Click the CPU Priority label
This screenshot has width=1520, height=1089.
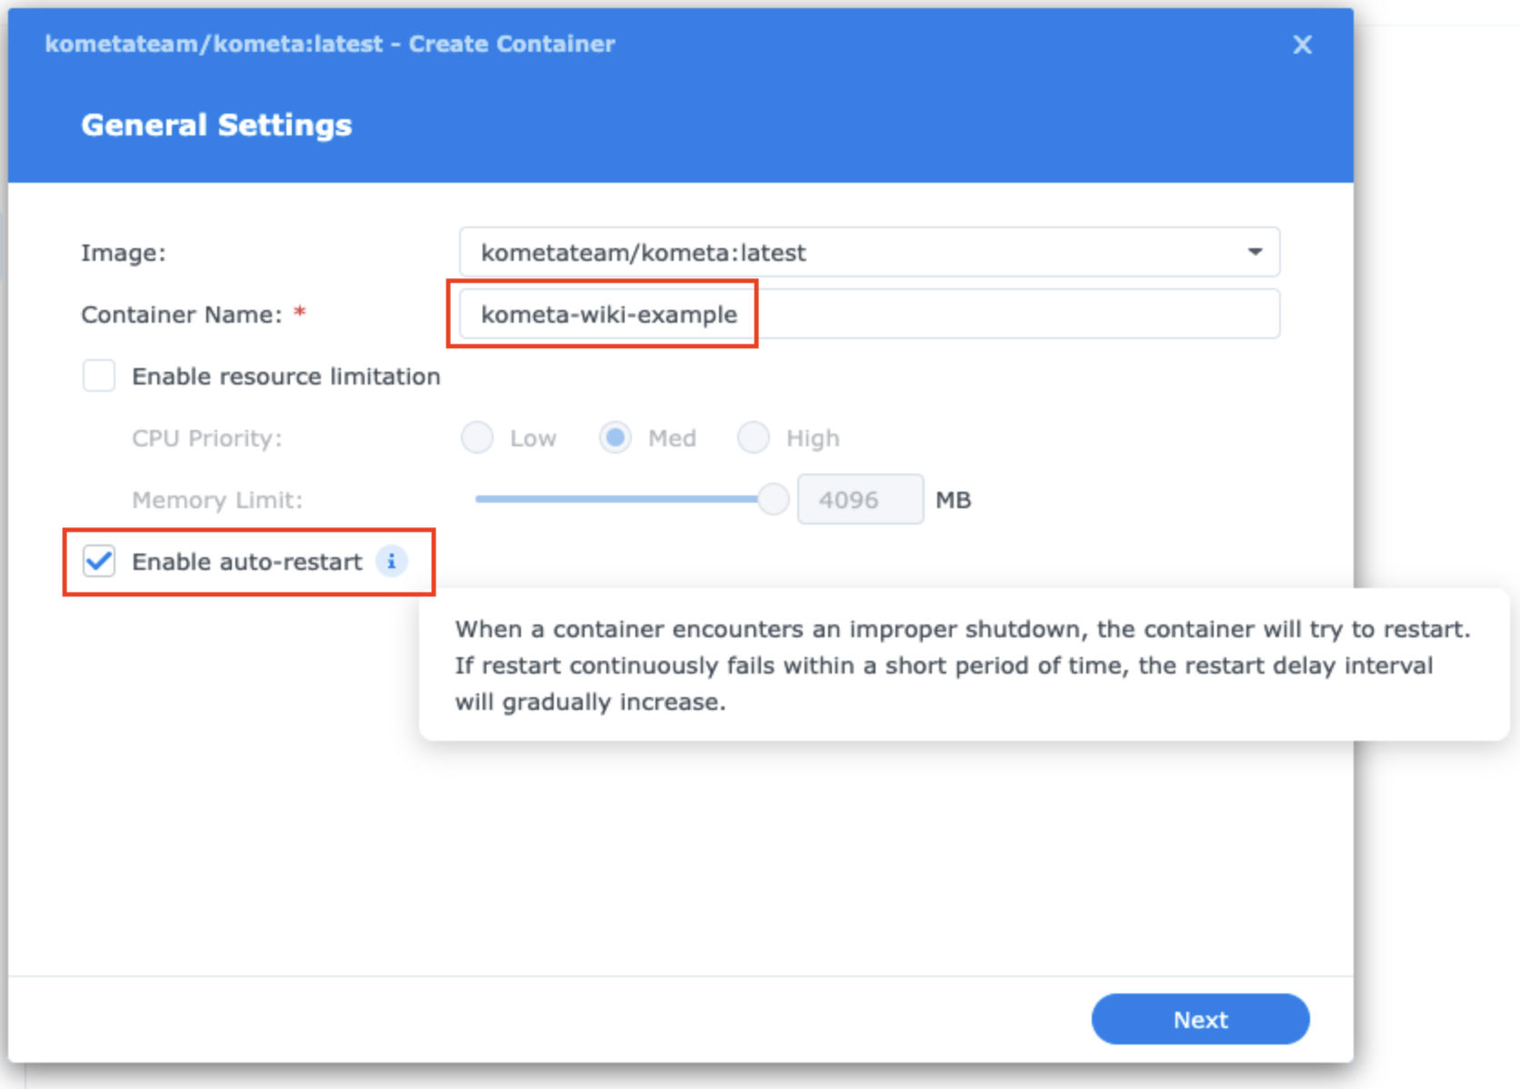[x=207, y=438]
